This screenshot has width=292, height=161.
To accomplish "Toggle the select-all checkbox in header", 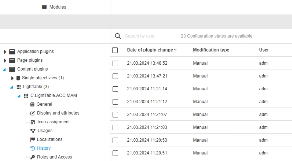I will coord(115,50).
